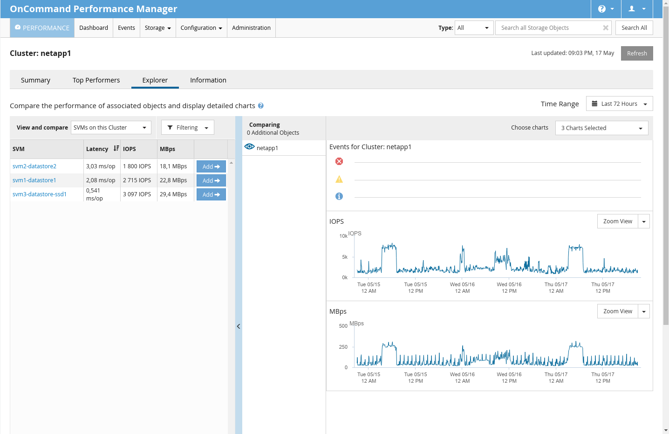The height and width of the screenshot is (434, 669).
Task: Switch to the Top Performers tab
Action: (x=96, y=80)
